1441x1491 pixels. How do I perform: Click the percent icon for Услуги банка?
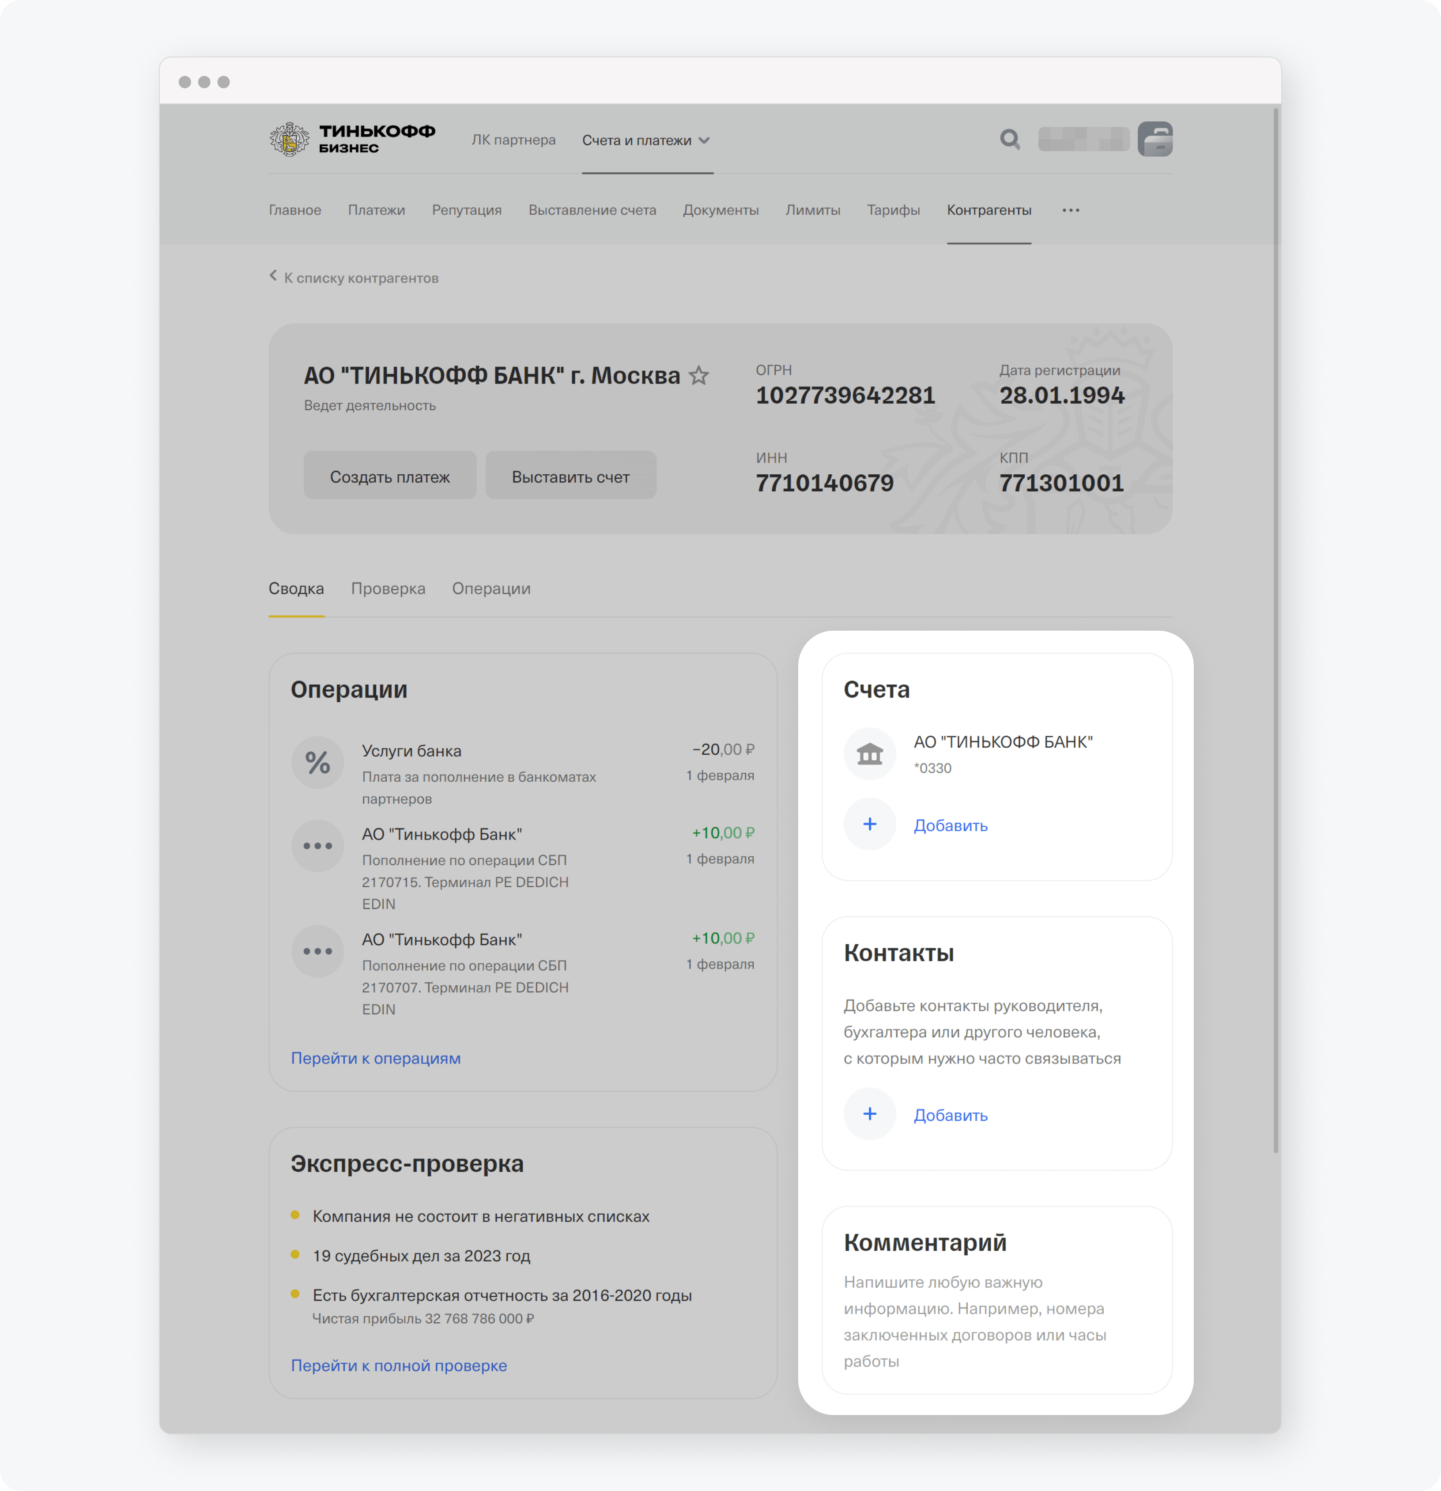coord(318,762)
